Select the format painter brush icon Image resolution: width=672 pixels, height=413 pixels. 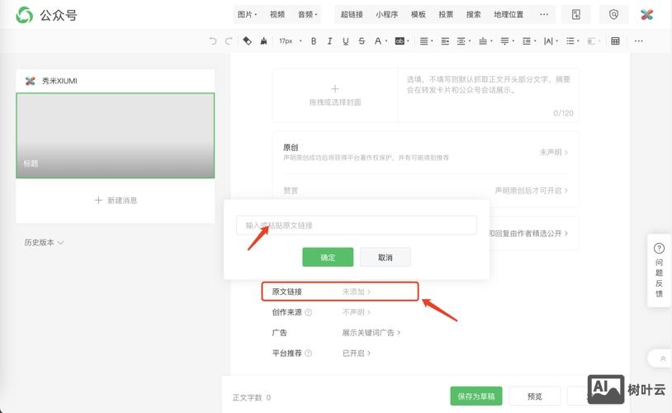(263, 40)
